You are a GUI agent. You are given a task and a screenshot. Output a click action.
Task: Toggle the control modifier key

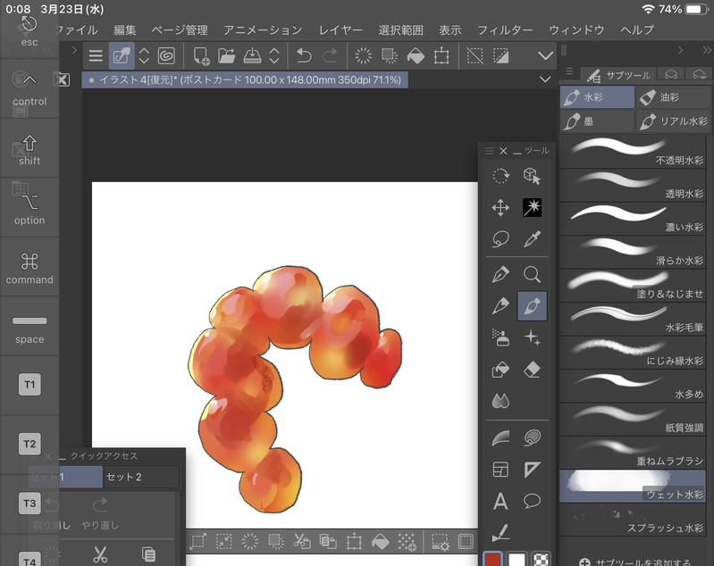pos(29,89)
